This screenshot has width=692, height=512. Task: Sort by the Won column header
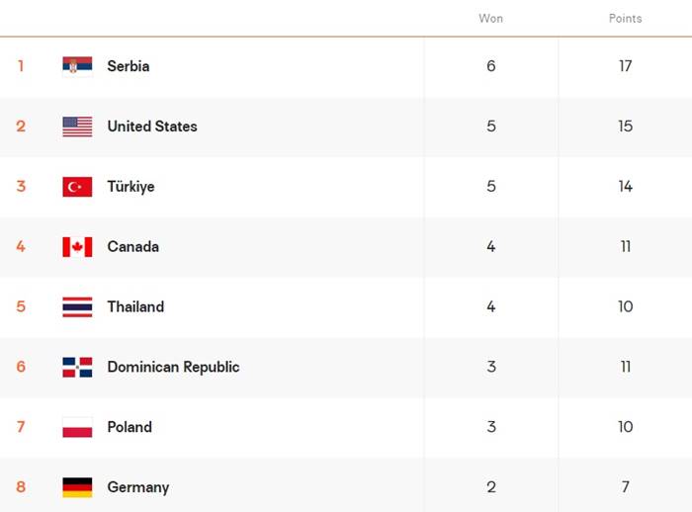coord(490,19)
